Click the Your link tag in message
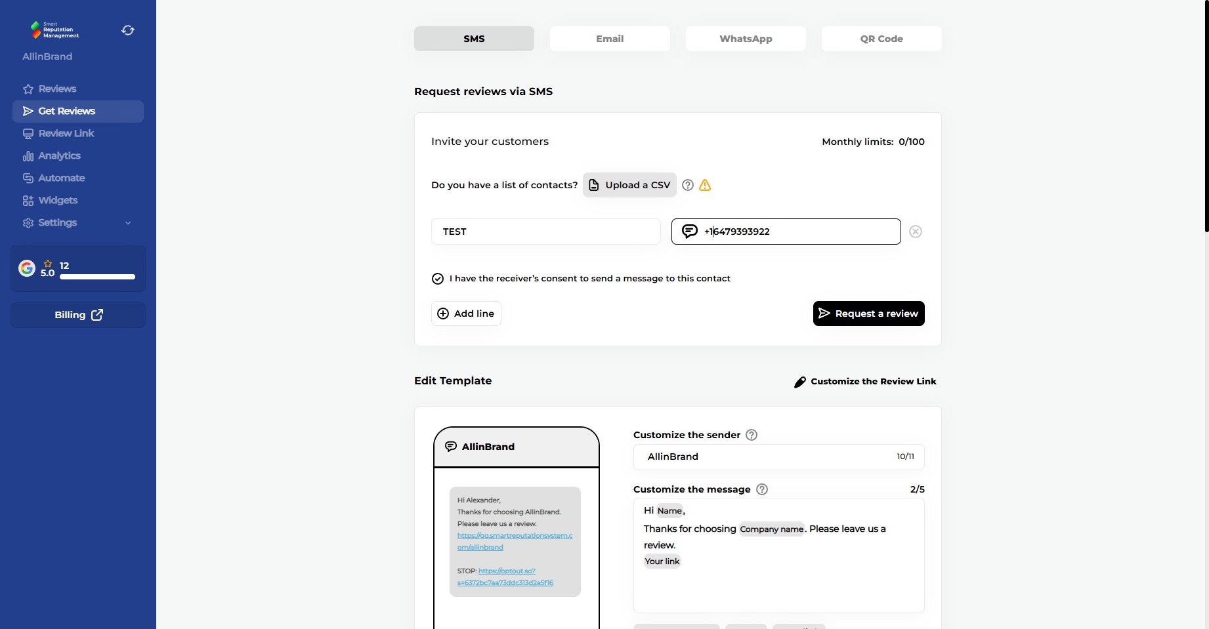This screenshot has height=629, width=1209. click(x=662, y=561)
